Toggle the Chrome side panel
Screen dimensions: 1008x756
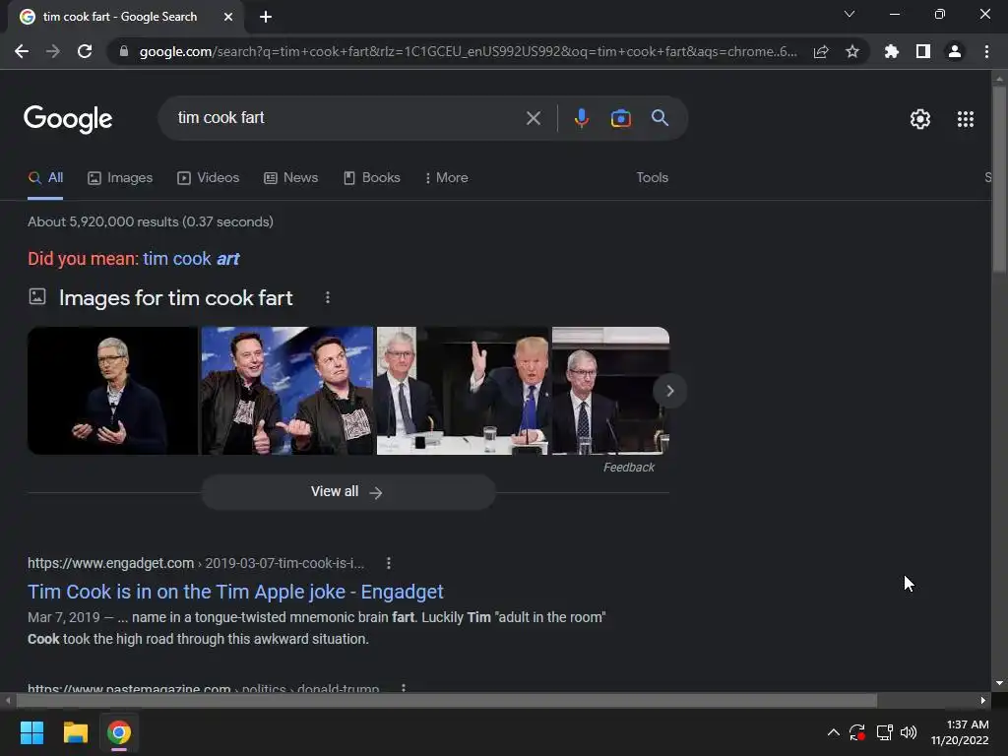point(923,51)
